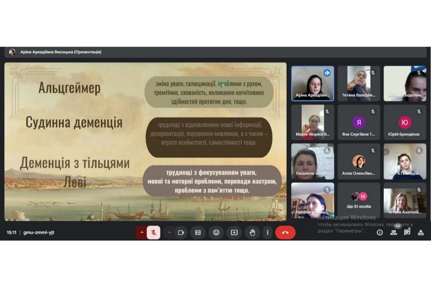Unmute the microphone in the call toolbar

point(153,232)
